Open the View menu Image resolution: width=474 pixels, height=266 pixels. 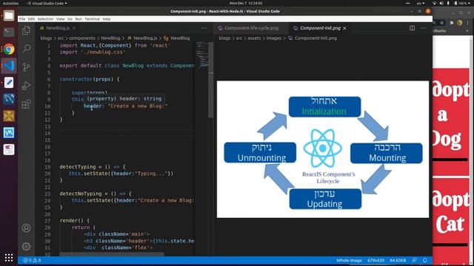pos(61,19)
